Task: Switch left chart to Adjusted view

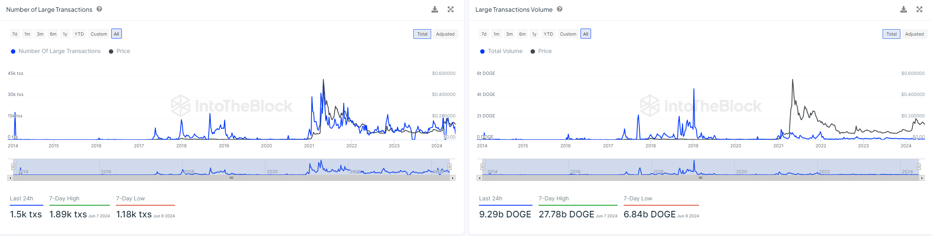Action: (445, 34)
